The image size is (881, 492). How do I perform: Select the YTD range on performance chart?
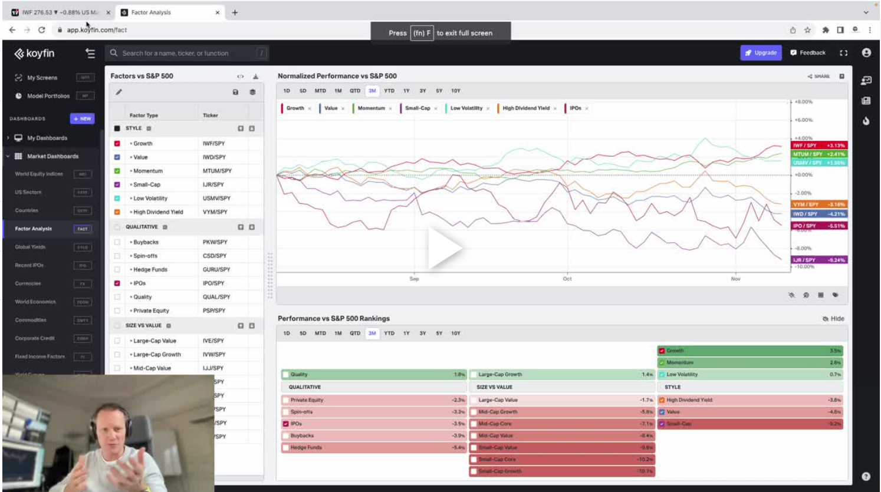[x=389, y=91]
